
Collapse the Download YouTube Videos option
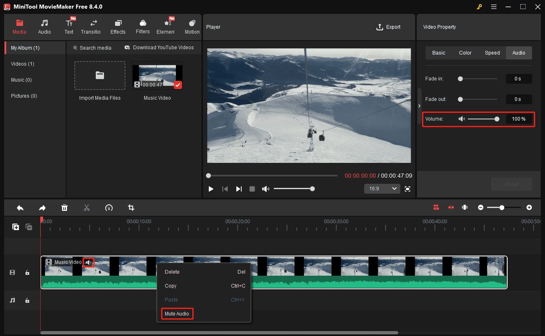(x=159, y=48)
